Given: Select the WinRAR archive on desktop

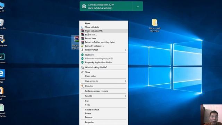Looking at the screenshot, I should (76, 39).
